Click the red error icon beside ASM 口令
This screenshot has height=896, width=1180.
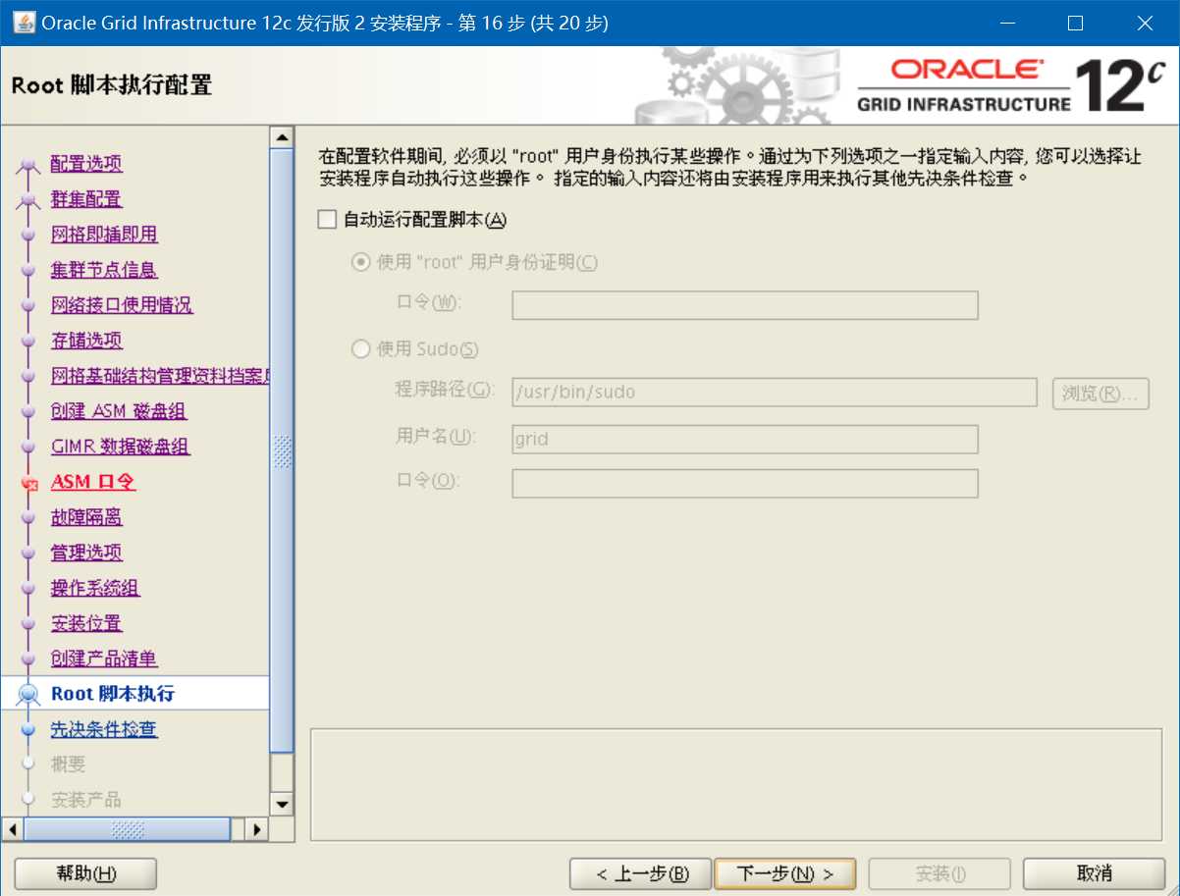[28, 483]
